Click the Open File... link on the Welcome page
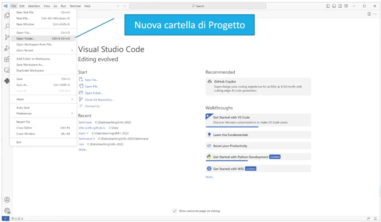 (92, 86)
